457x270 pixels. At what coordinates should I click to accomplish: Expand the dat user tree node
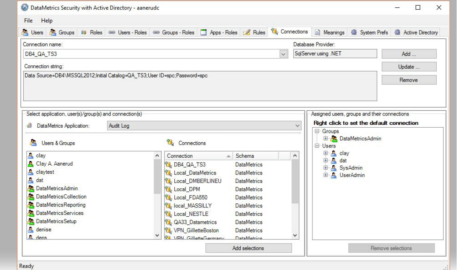325,160
